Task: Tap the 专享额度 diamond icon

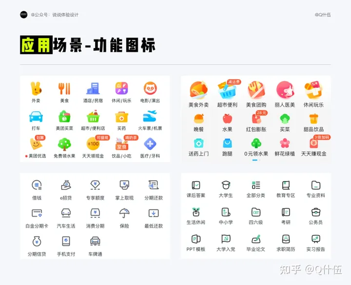Action: [x=95, y=185]
